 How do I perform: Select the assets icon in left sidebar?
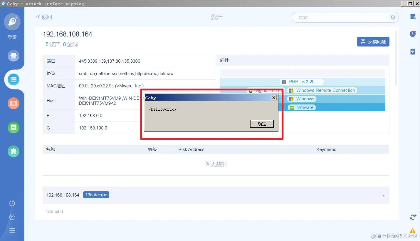tap(14, 79)
